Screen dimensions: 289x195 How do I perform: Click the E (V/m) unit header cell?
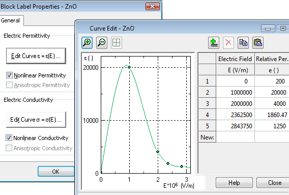pos(235,70)
